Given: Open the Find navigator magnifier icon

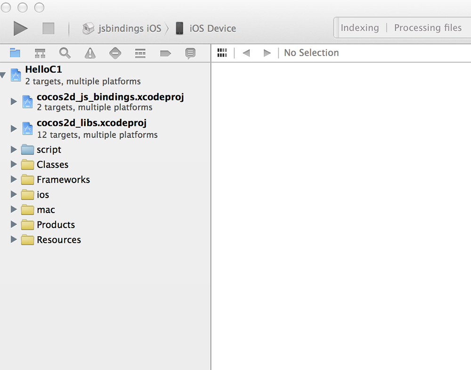Looking at the screenshot, I should click(65, 53).
